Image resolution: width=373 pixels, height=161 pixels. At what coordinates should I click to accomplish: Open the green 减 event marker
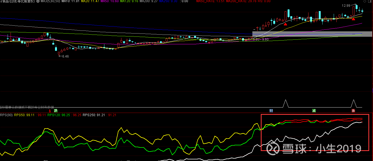[314, 110]
